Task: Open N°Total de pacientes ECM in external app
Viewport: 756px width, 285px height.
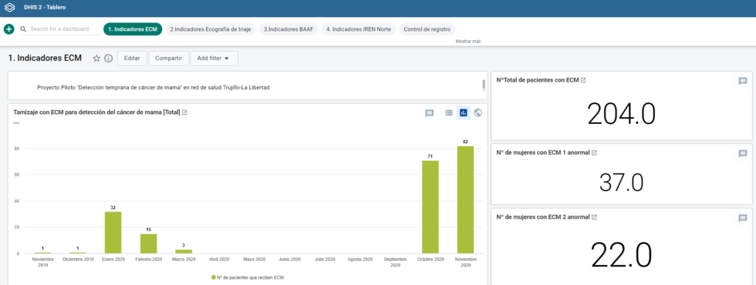Action: coord(583,80)
